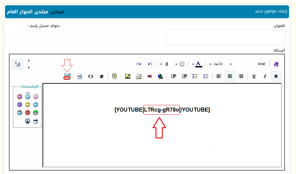The width and height of the screenshot is (296, 174).
Task: Click the remove text formatting icon
Action: coord(276,64)
